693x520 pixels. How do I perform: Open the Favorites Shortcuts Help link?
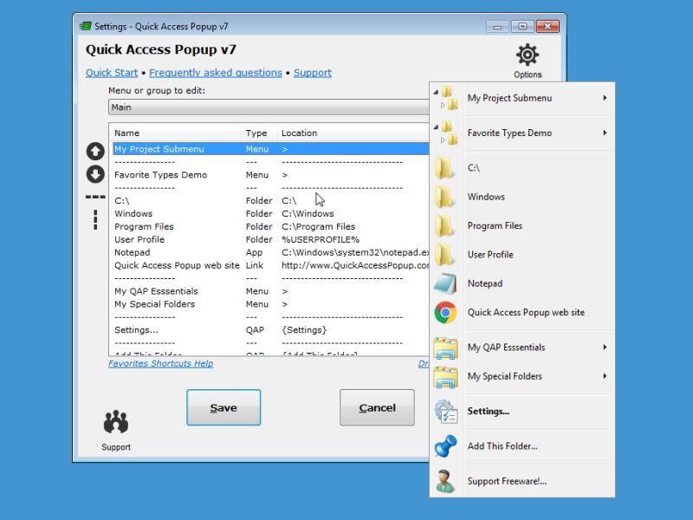pyautogui.click(x=160, y=364)
